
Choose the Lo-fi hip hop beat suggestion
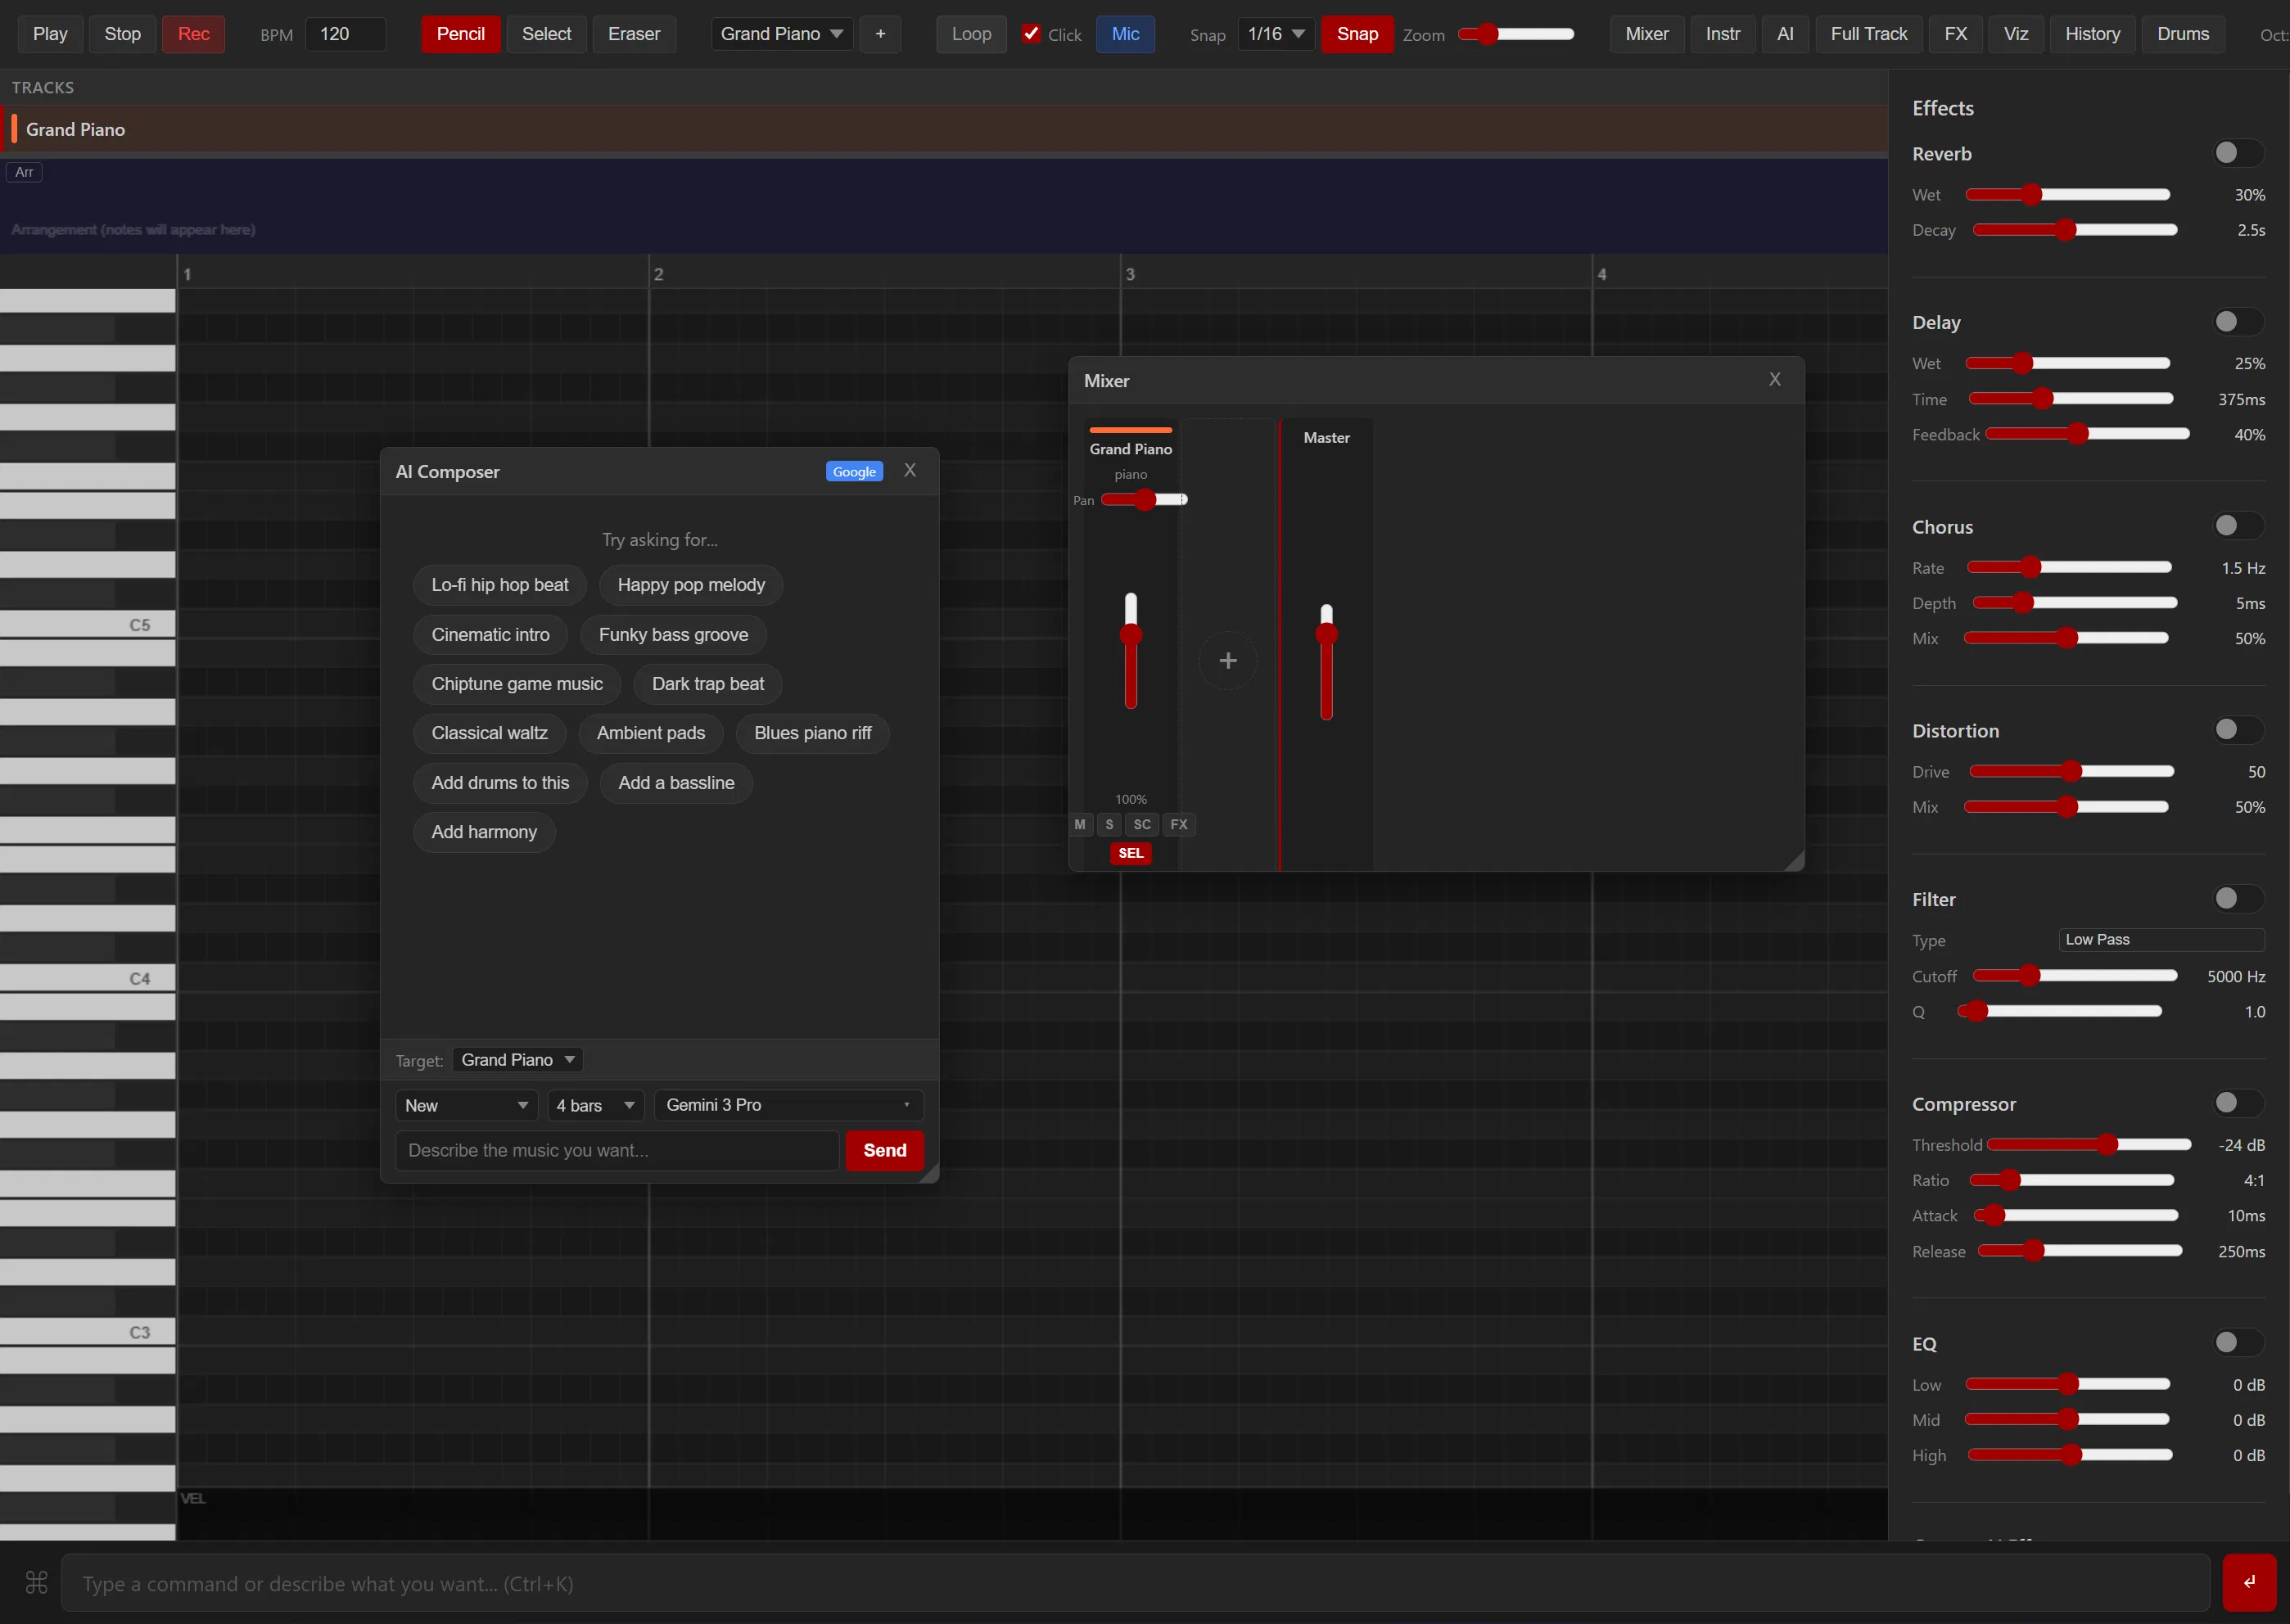point(499,584)
